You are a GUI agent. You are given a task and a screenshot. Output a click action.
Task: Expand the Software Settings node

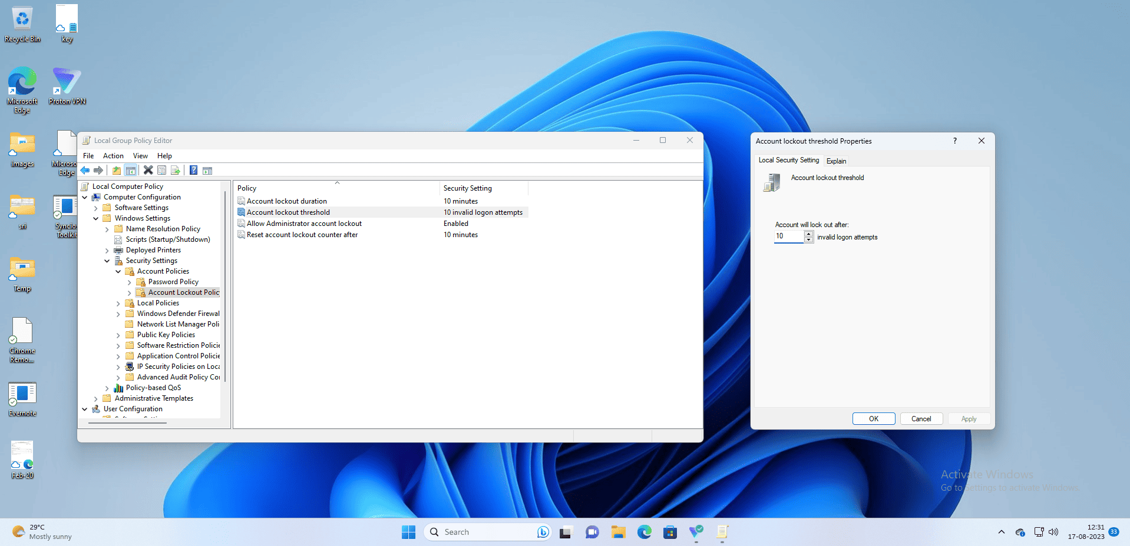point(96,208)
